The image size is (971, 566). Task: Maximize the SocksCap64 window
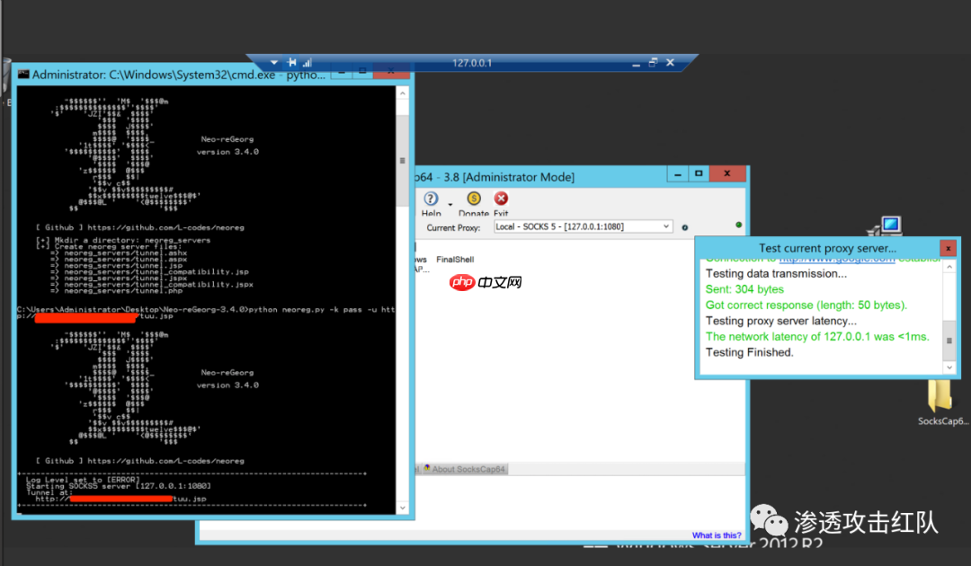coord(699,173)
